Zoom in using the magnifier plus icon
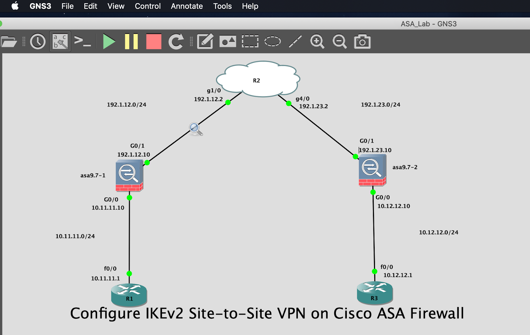The width and height of the screenshot is (530, 335). [317, 41]
